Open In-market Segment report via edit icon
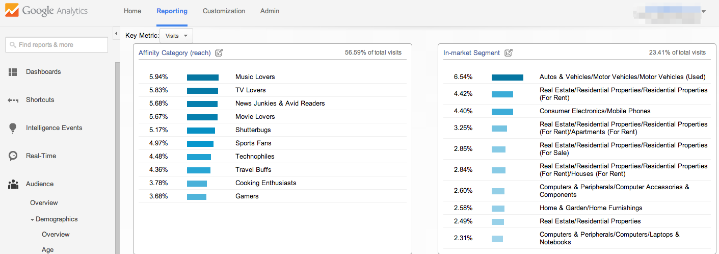The width and height of the screenshot is (719, 254). click(509, 53)
